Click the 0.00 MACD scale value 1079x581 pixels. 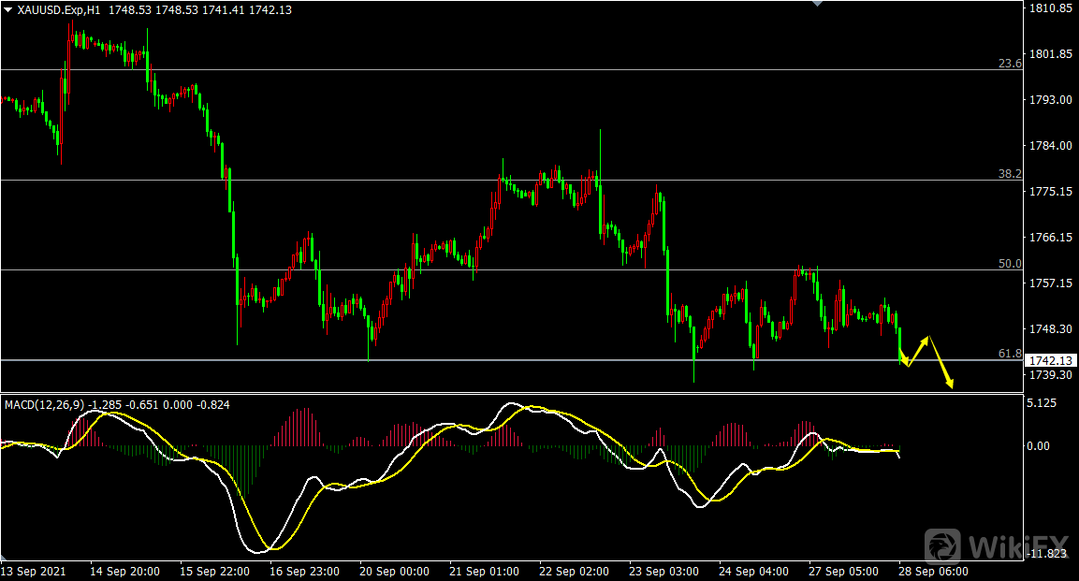[1040, 446]
